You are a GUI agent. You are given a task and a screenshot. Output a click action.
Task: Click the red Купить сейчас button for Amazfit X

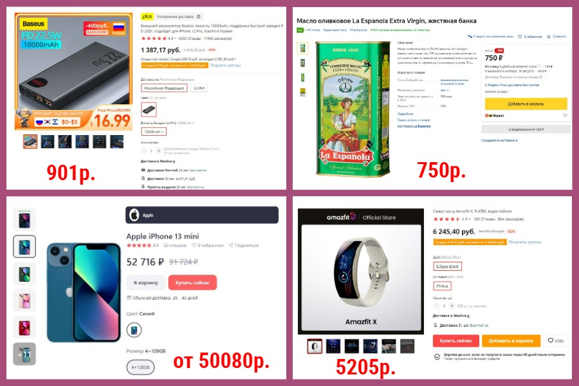click(x=455, y=340)
